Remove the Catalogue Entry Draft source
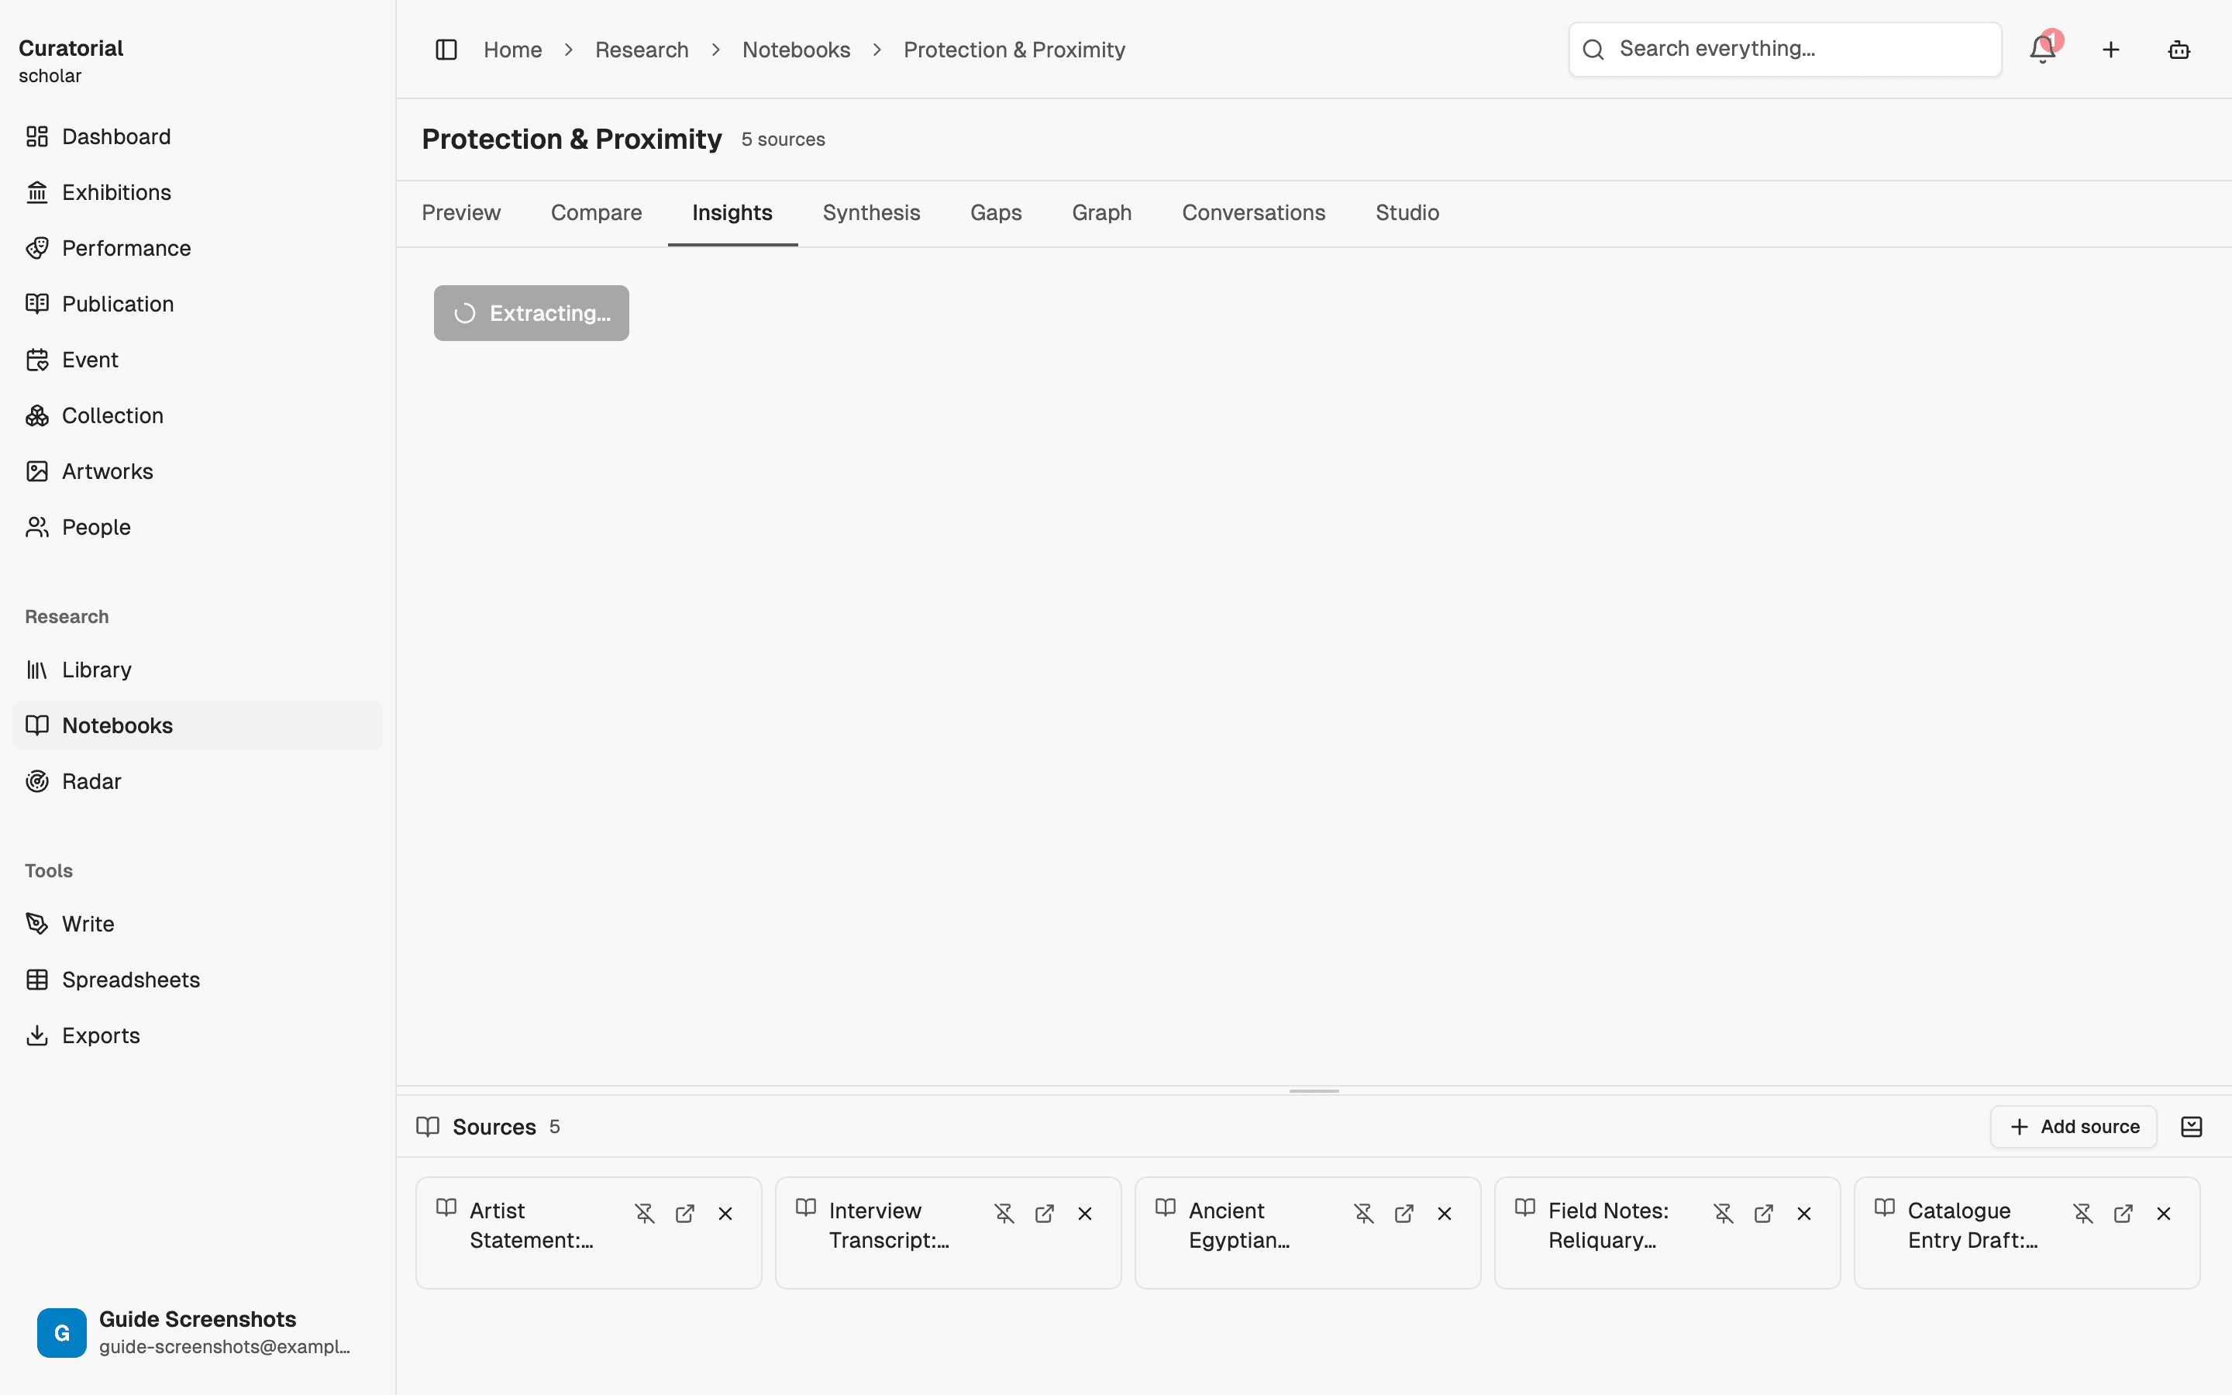 (2165, 1213)
